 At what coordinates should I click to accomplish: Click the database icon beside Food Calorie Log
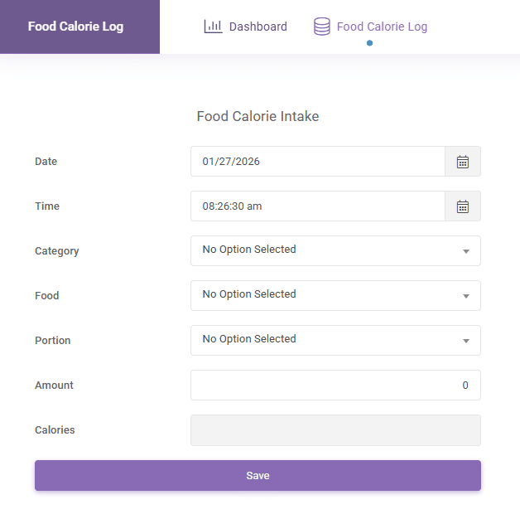pos(321,27)
